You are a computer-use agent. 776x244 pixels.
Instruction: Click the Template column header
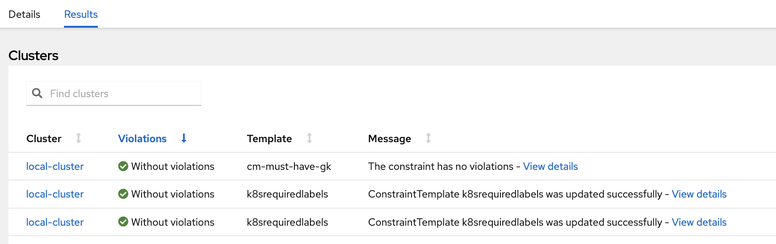269,139
